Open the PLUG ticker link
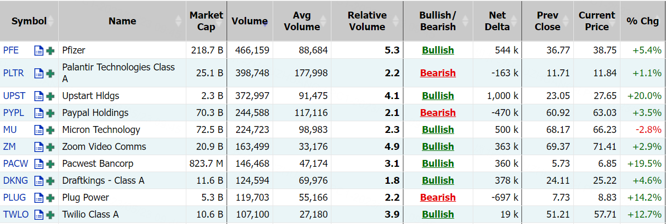666x224 pixels. tap(14, 198)
